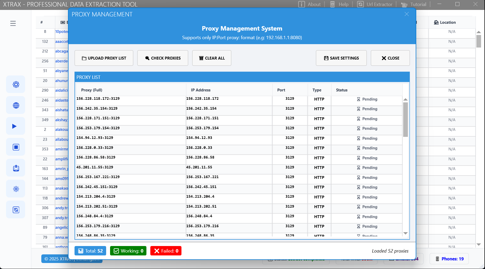Clear all loaded proxies
Image resolution: width=485 pixels, height=269 pixels.
[x=212, y=58]
